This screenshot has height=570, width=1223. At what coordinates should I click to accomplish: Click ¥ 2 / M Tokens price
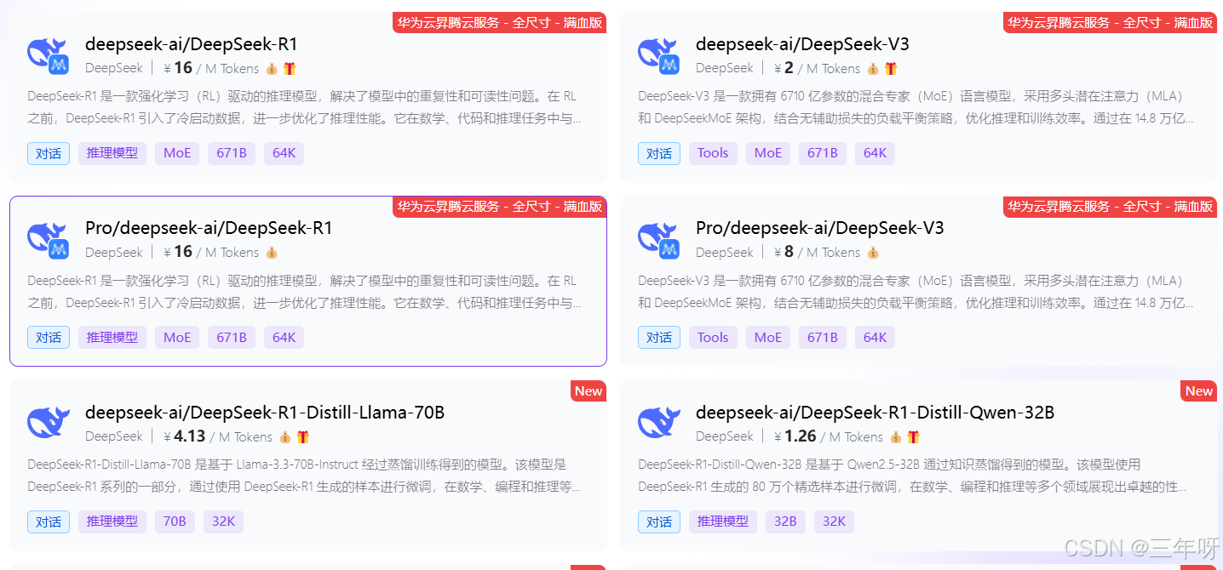click(x=818, y=68)
